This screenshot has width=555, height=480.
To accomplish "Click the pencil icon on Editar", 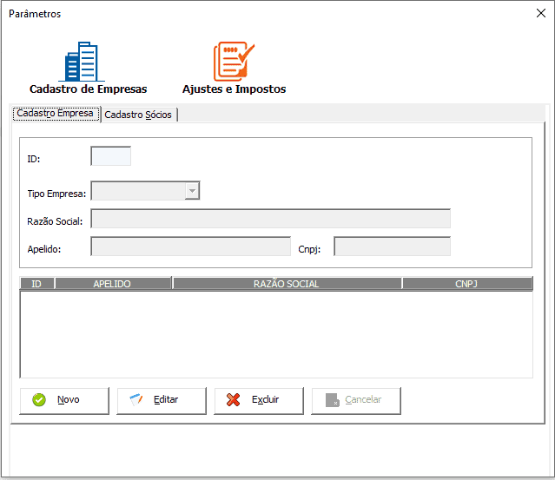I will [136, 399].
